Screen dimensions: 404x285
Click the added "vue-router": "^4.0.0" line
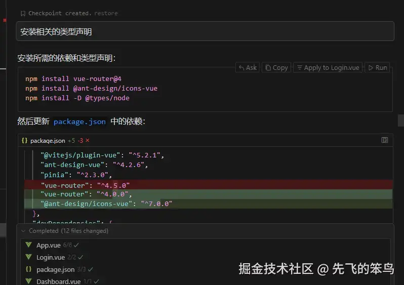[209, 194]
